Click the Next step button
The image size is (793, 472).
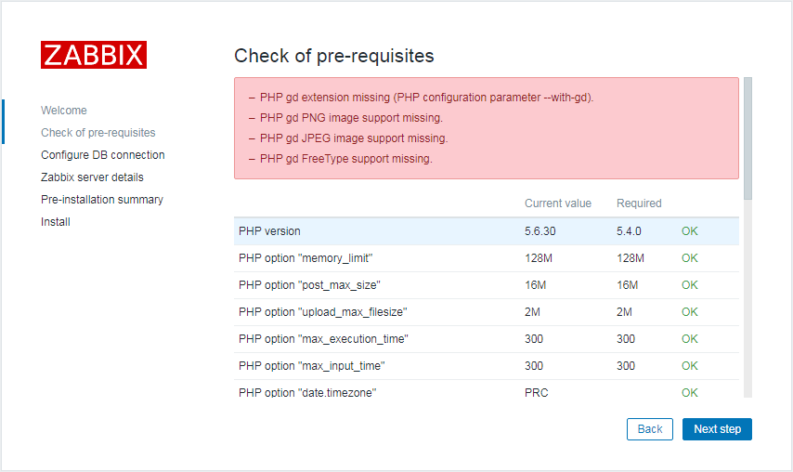tap(717, 429)
